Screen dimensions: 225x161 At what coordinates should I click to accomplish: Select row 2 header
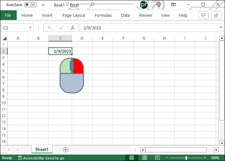[x=4, y=51]
